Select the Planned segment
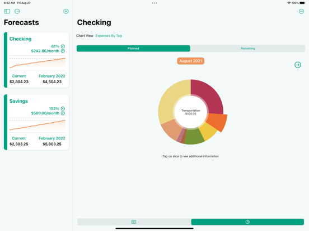This screenshot has width=309, height=231. point(133,49)
